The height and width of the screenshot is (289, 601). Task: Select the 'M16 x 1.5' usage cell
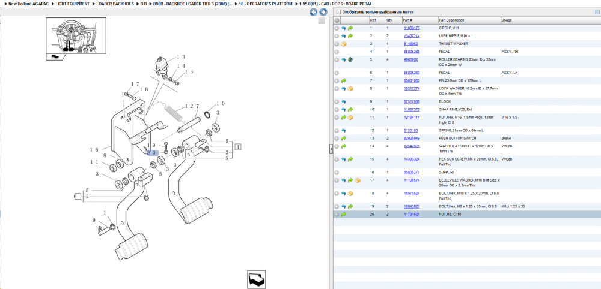coord(510,118)
